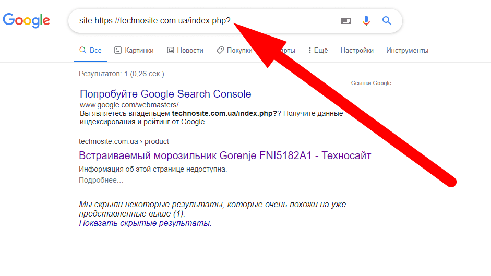Switch to the Покупки tab
491x276 pixels.
point(234,51)
